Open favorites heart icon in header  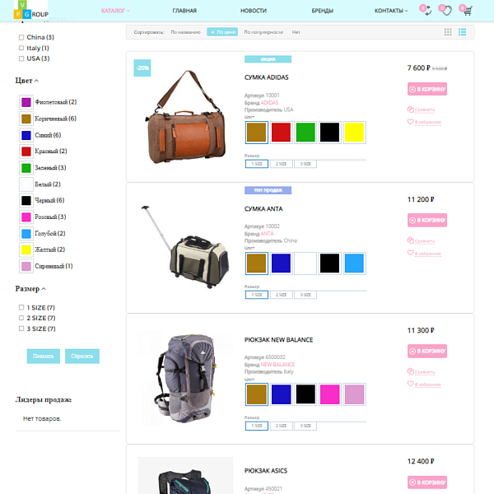tap(445, 11)
